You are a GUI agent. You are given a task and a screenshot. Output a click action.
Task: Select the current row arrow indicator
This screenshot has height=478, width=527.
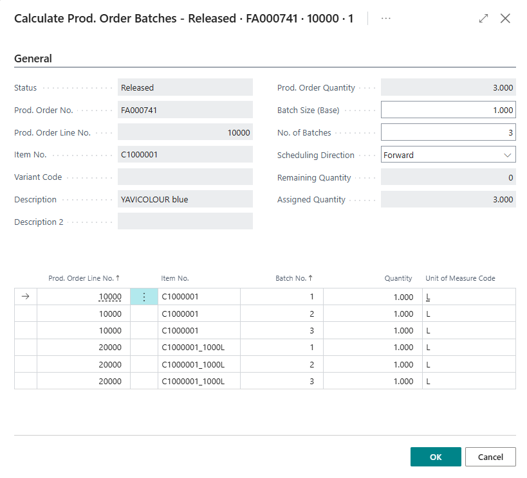[x=26, y=297]
